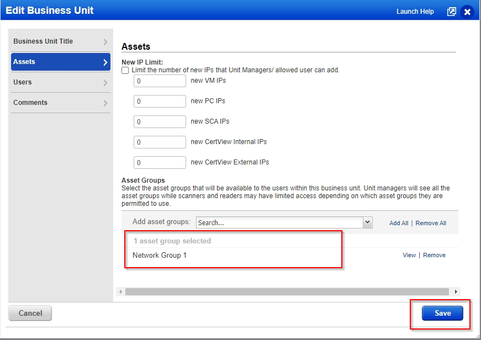Save the business unit changes
The image size is (481, 340).
[441, 313]
